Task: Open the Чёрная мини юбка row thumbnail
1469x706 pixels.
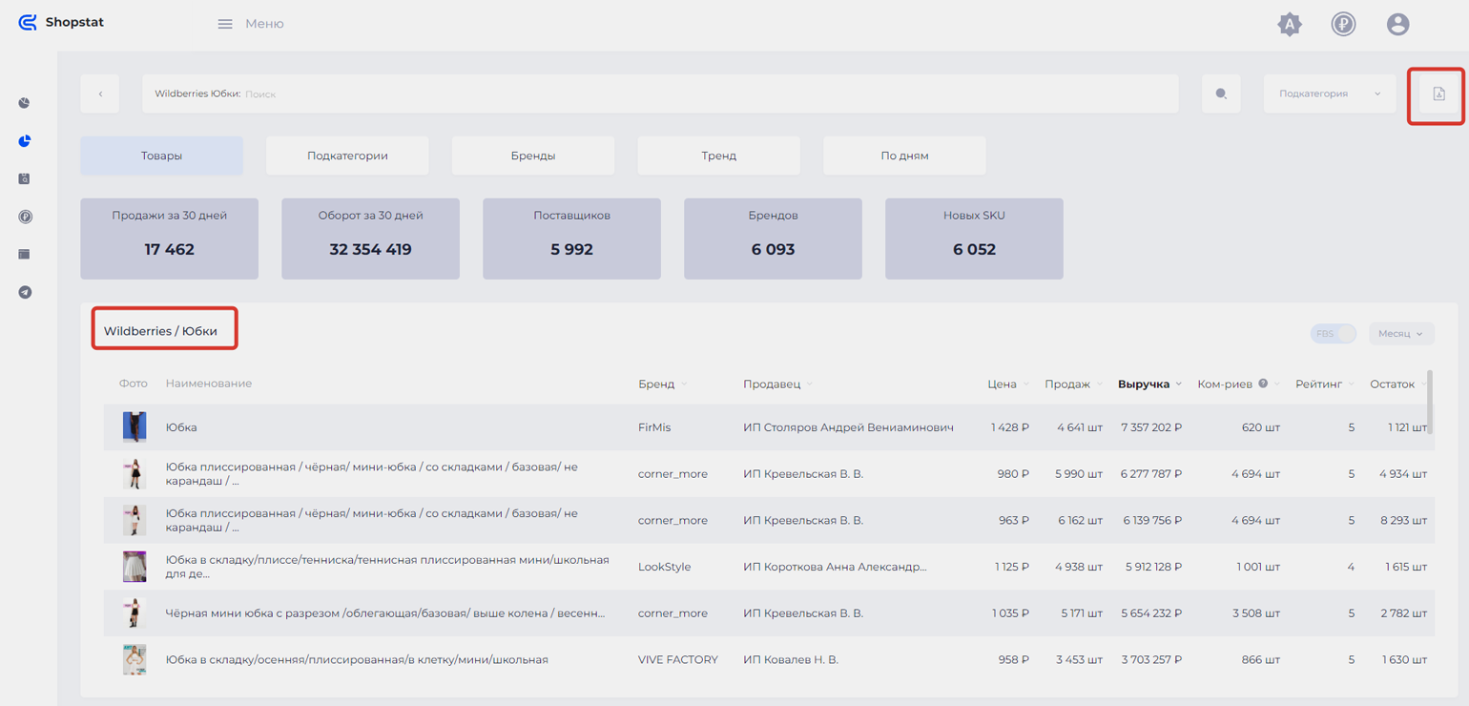Action: [x=134, y=613]
